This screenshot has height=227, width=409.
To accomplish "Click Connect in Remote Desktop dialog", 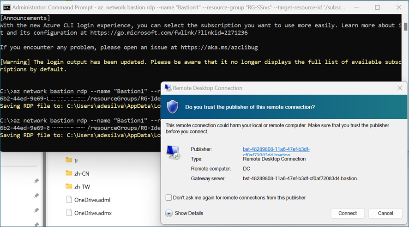I will click(x=348, y=213).
